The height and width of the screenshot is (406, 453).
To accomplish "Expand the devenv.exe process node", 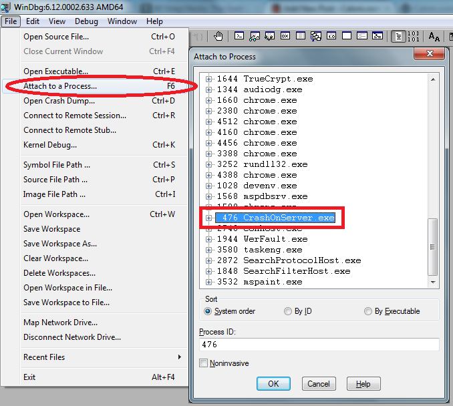I will (x=209, y=186).
